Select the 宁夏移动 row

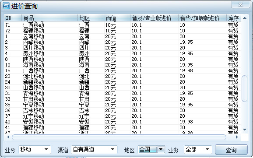(123, 105)
